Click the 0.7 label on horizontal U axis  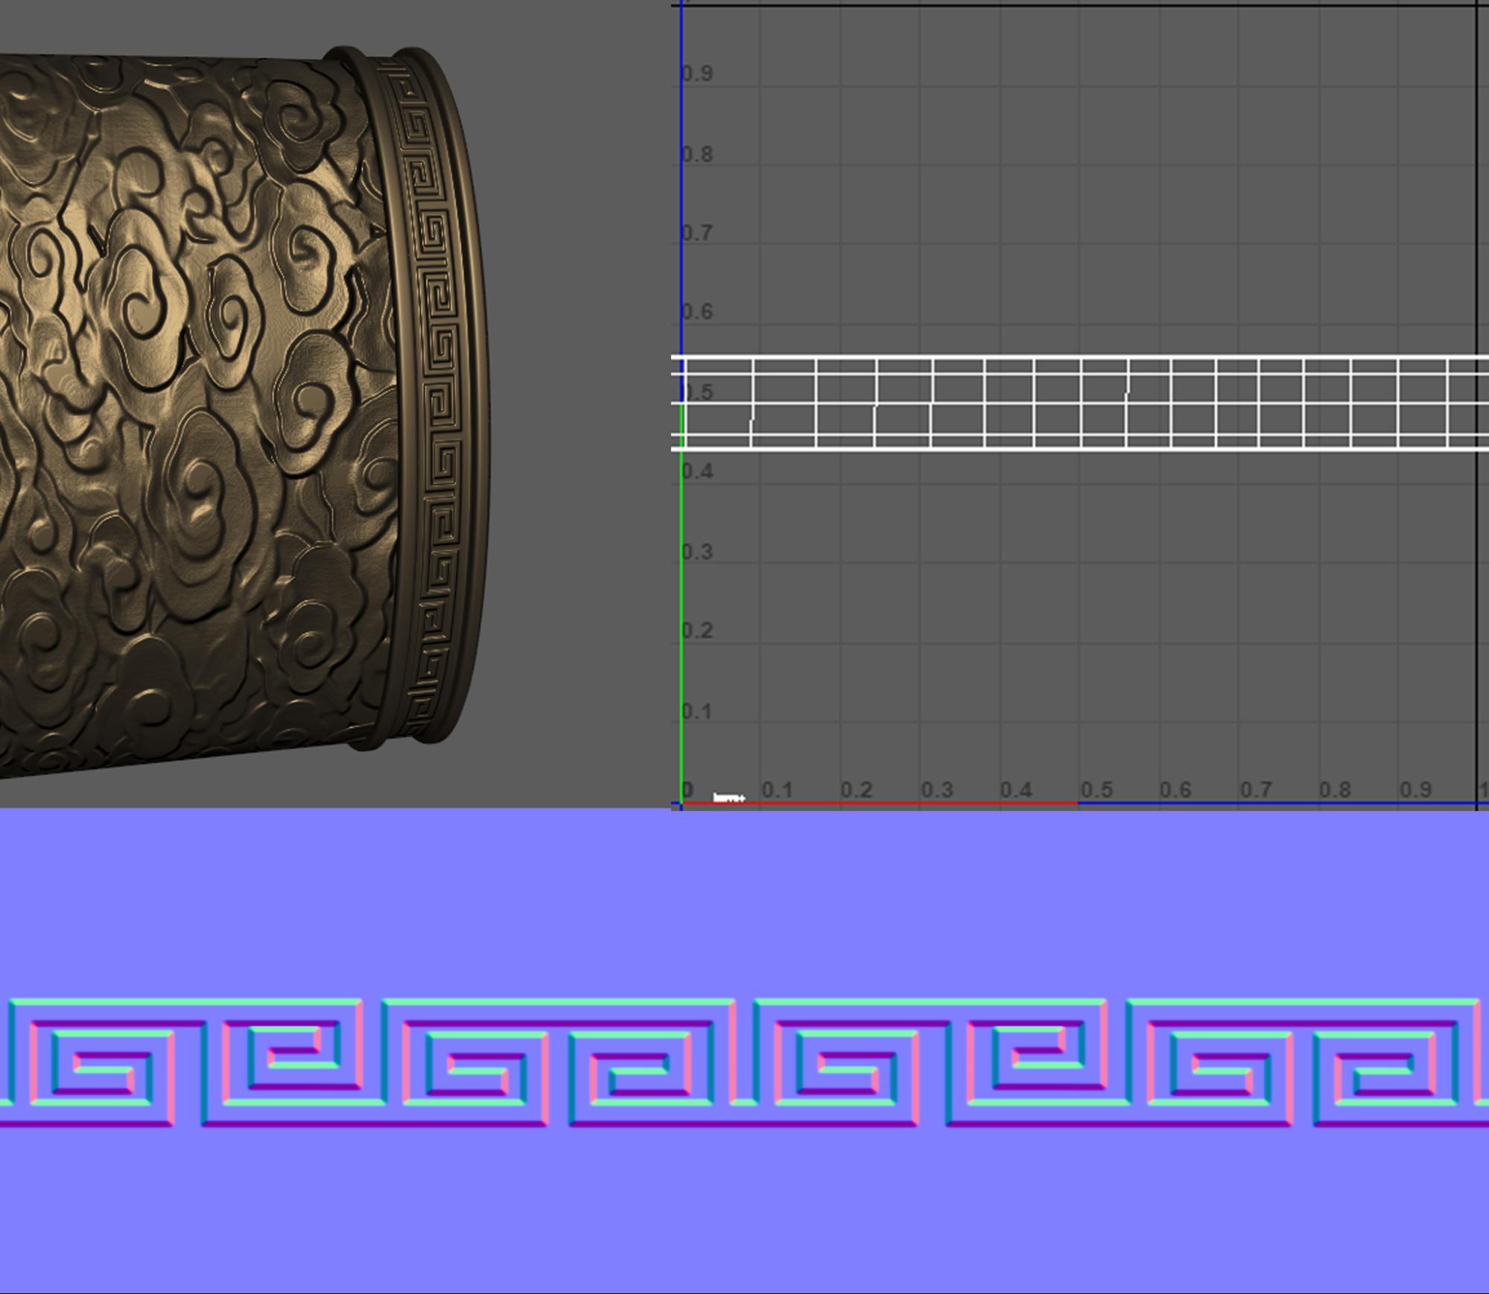(1255, 790)
